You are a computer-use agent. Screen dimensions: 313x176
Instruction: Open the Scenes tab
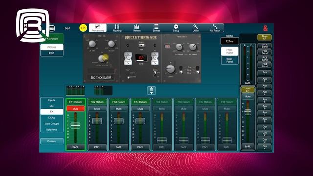pos(156,28)
